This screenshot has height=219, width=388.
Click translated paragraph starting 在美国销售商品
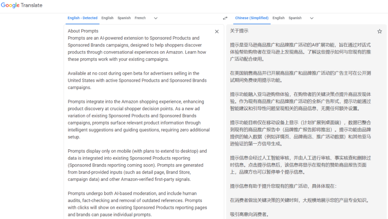point(300,76)
